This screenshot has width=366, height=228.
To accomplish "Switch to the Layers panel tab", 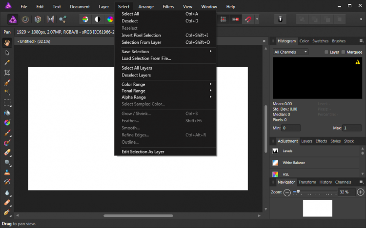I will (x=306, y=141).
